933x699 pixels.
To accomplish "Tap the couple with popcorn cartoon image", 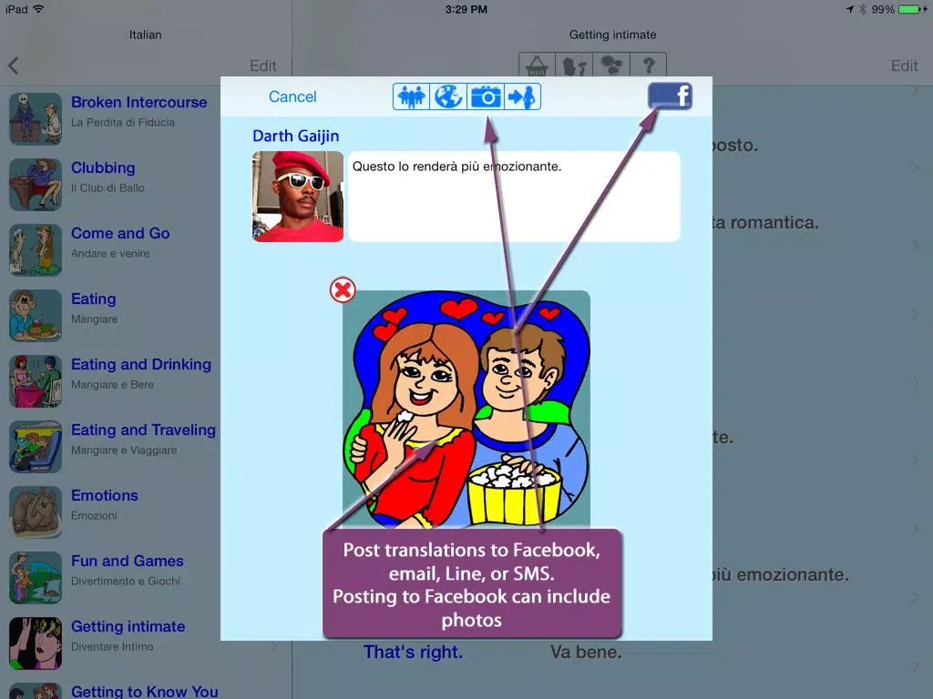I will (x=466, y=409).
